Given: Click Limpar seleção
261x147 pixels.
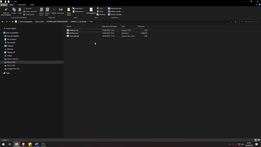Looking at the screenshot, I should 114,11.
